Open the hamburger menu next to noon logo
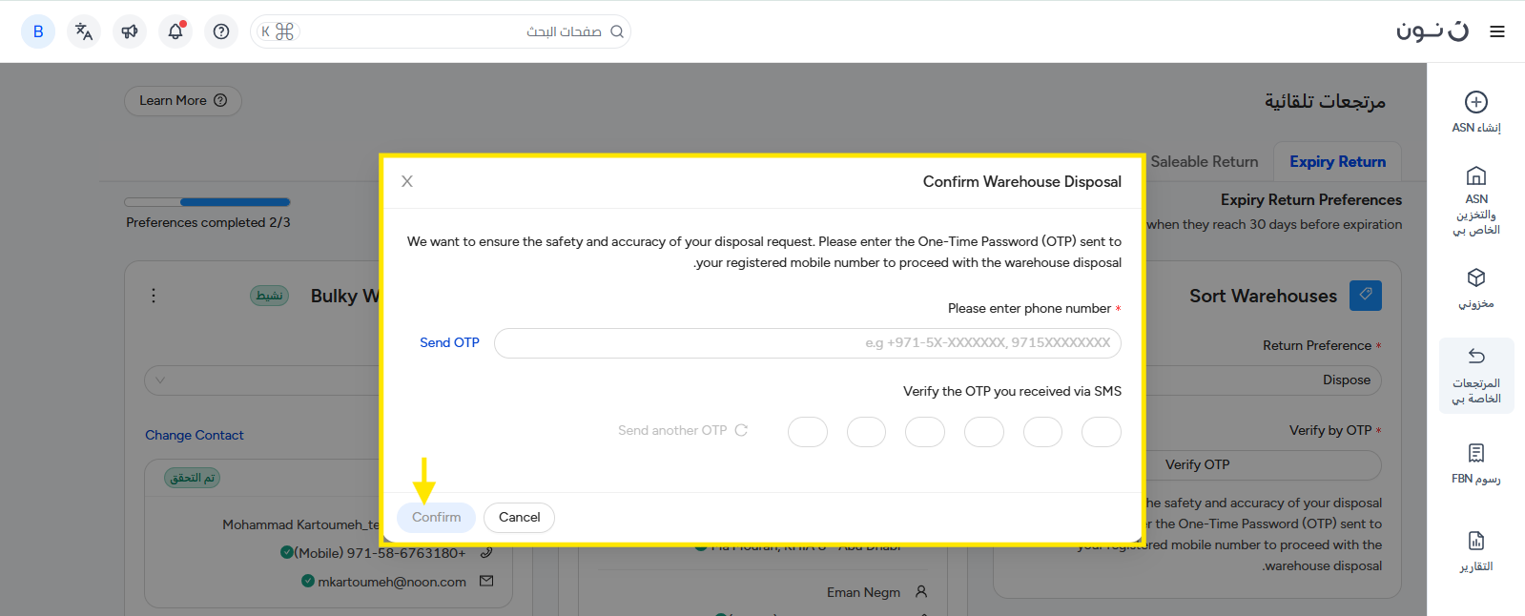Image resolution: width=1525 pixels, height=616 pixels. click(1497, 31)
